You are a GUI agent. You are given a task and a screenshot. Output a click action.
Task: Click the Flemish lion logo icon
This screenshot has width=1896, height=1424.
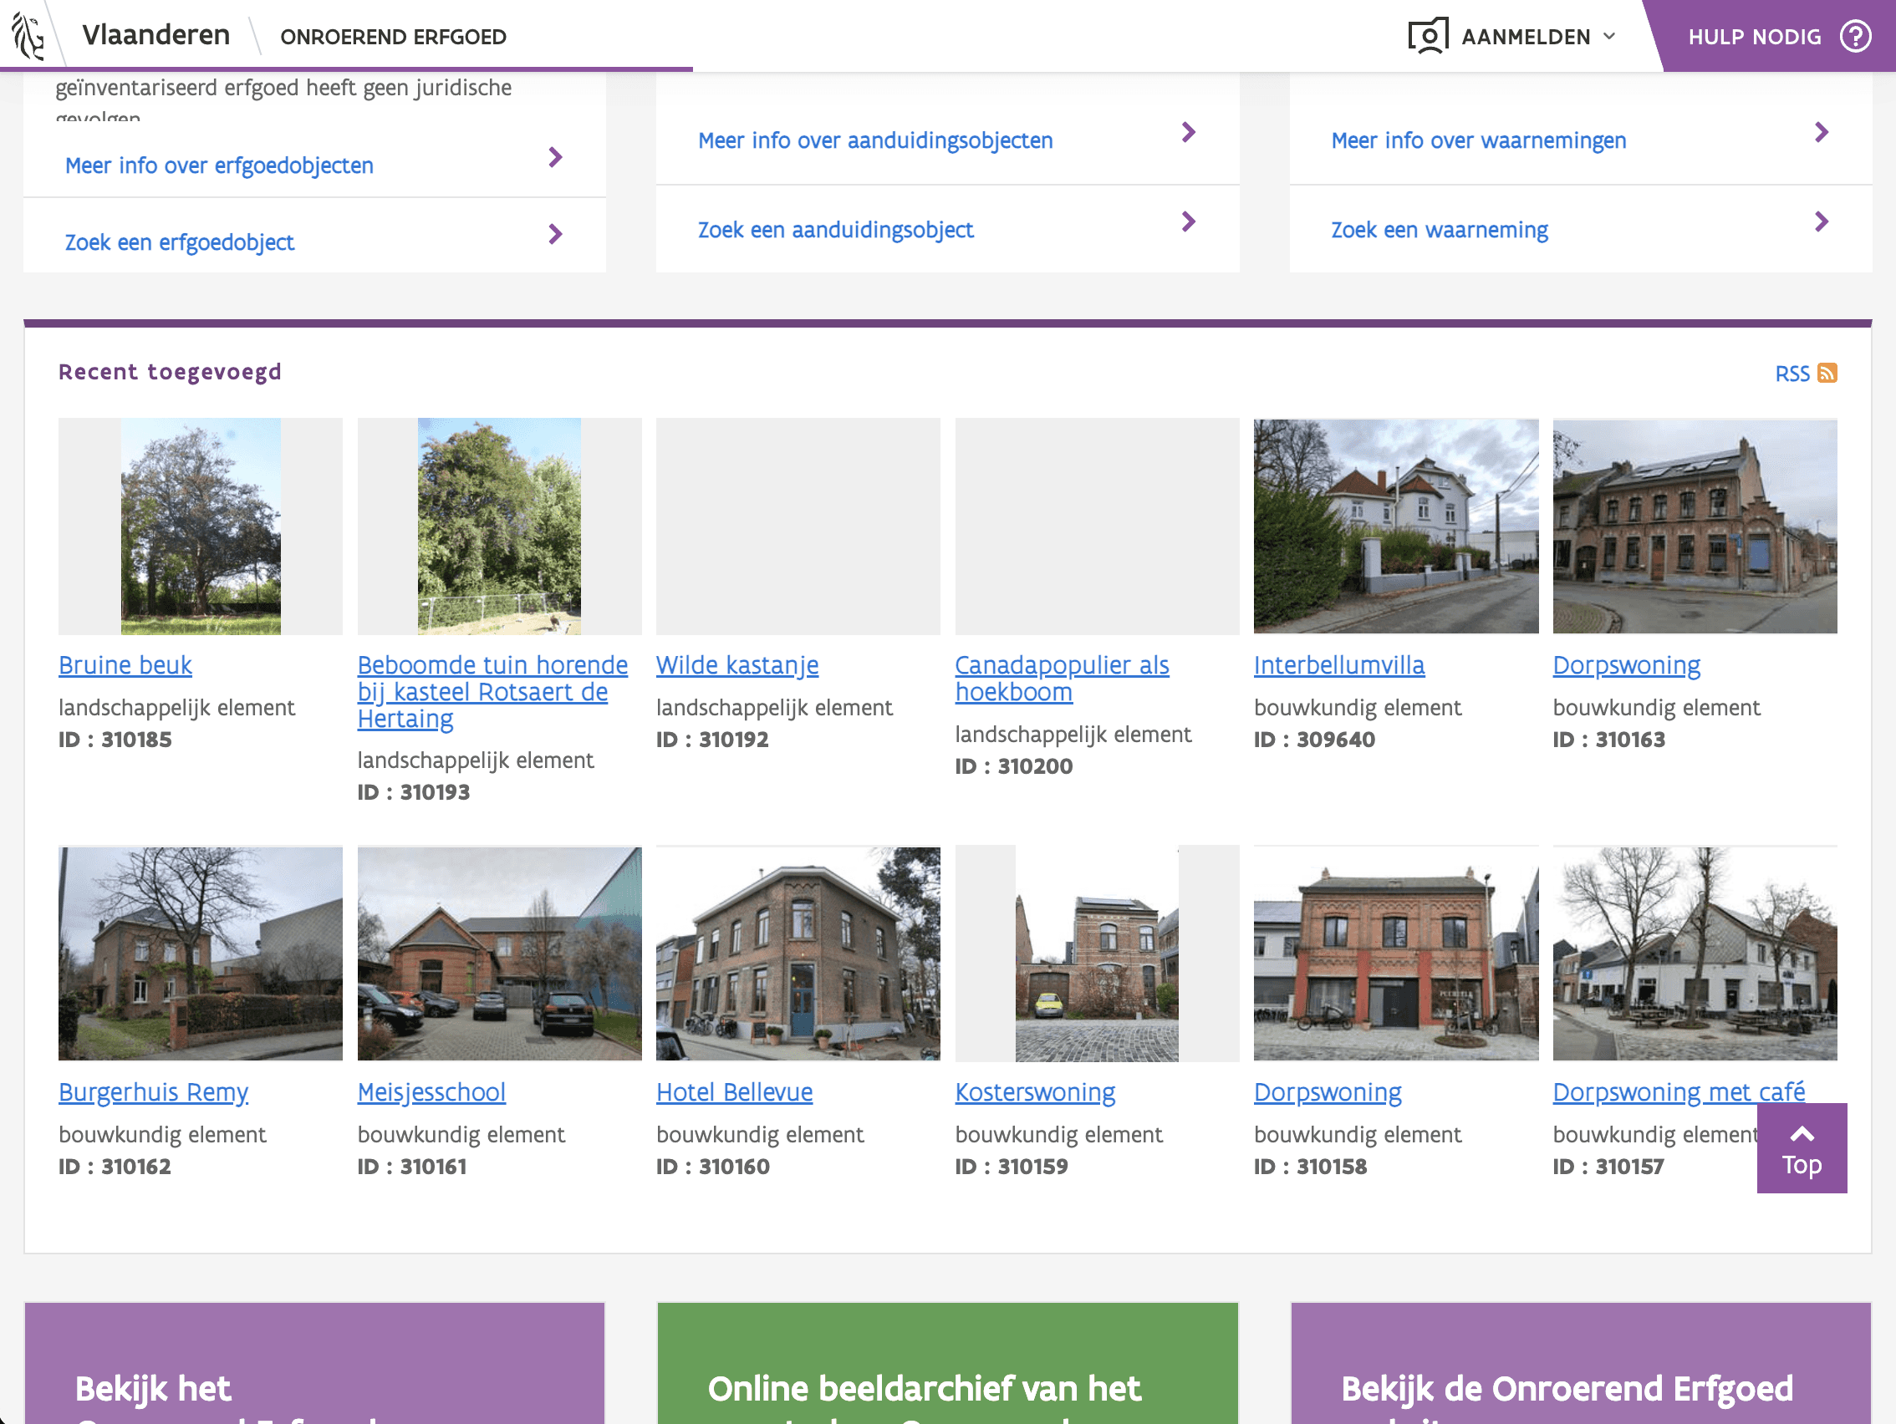click(28, 34)
